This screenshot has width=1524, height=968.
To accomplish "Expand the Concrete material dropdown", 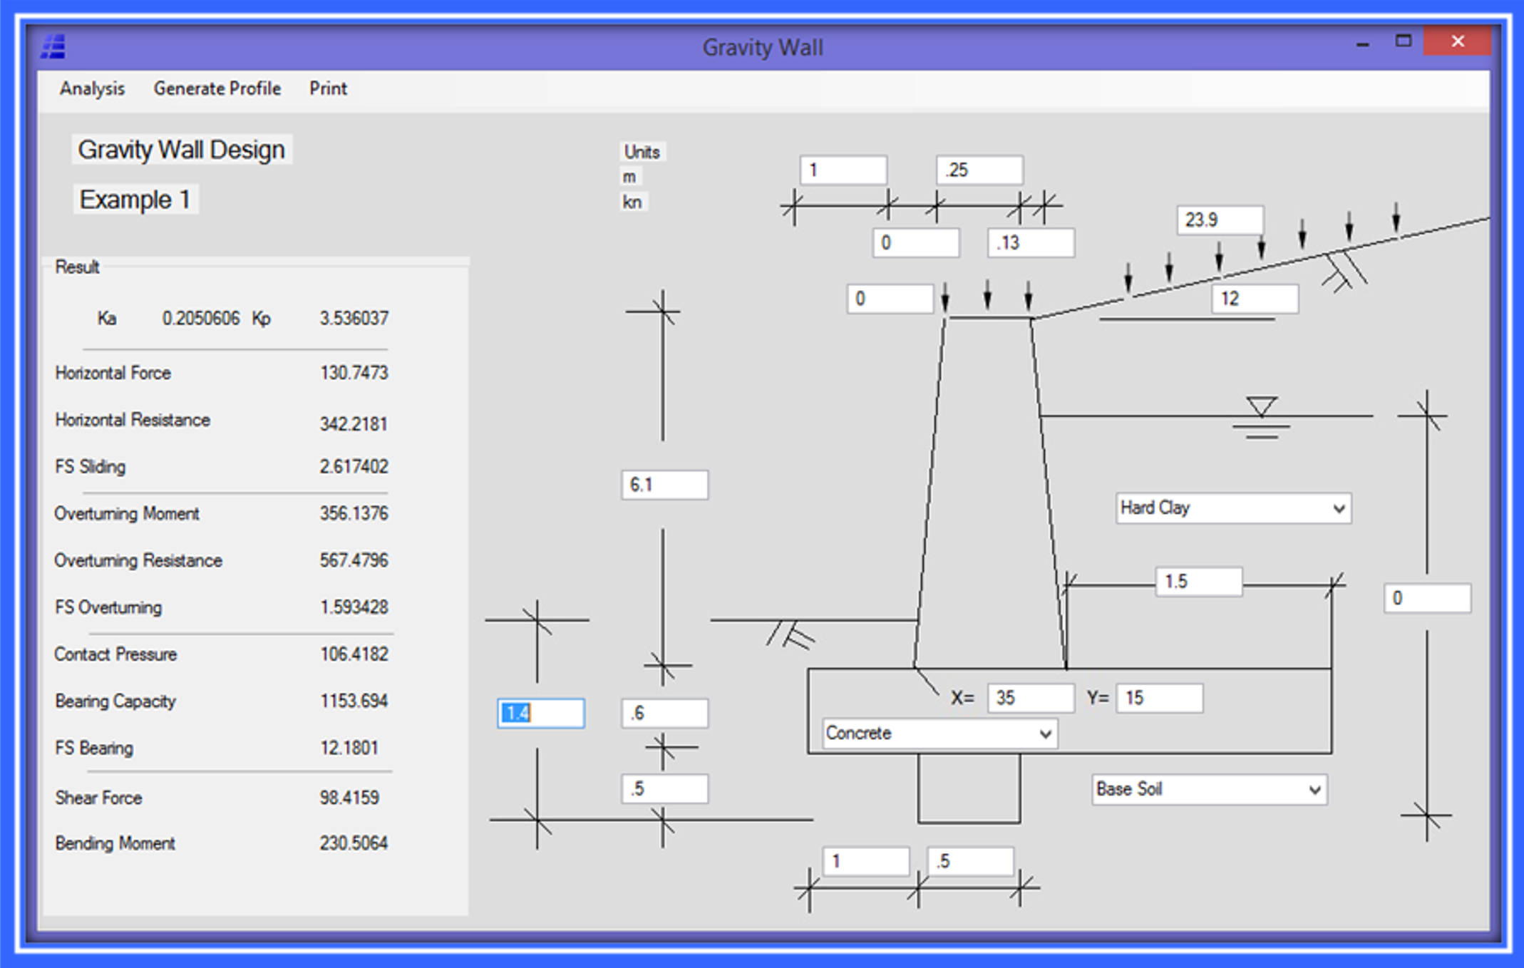I will click(x=1044, y=733).
